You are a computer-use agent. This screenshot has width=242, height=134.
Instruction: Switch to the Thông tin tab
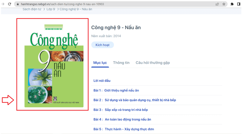tap(121, 63)
